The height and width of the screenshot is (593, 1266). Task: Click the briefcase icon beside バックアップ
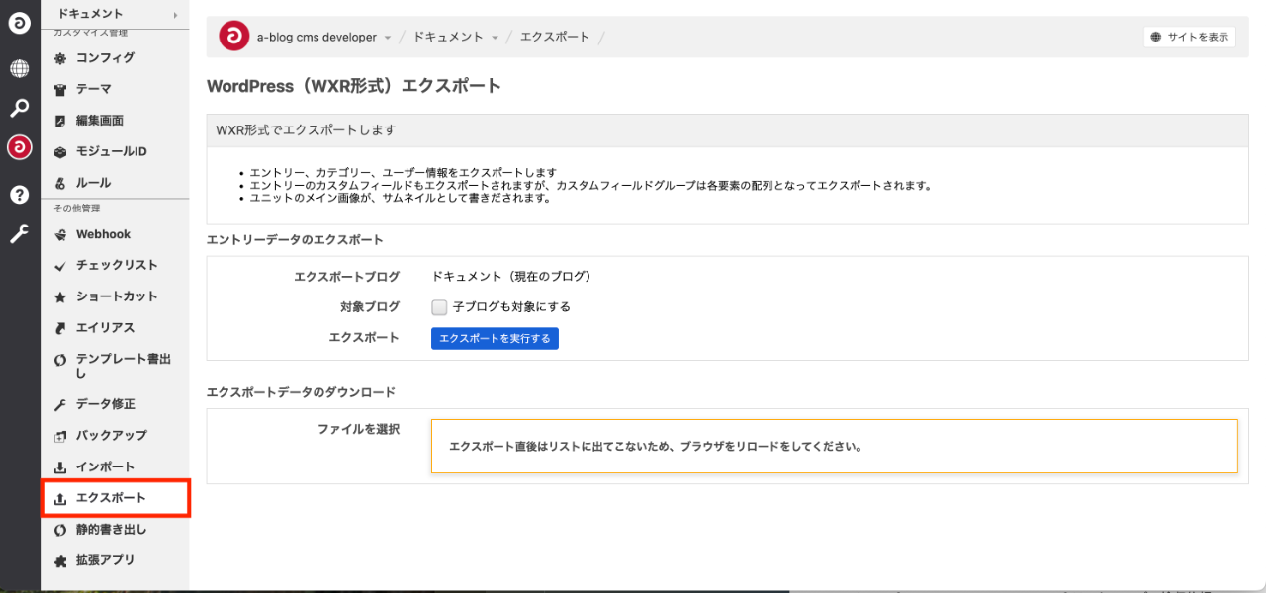[x=60, y=436]
